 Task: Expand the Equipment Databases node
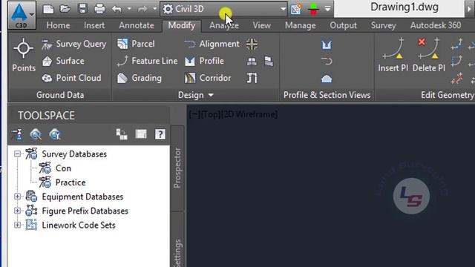point(17,197)
